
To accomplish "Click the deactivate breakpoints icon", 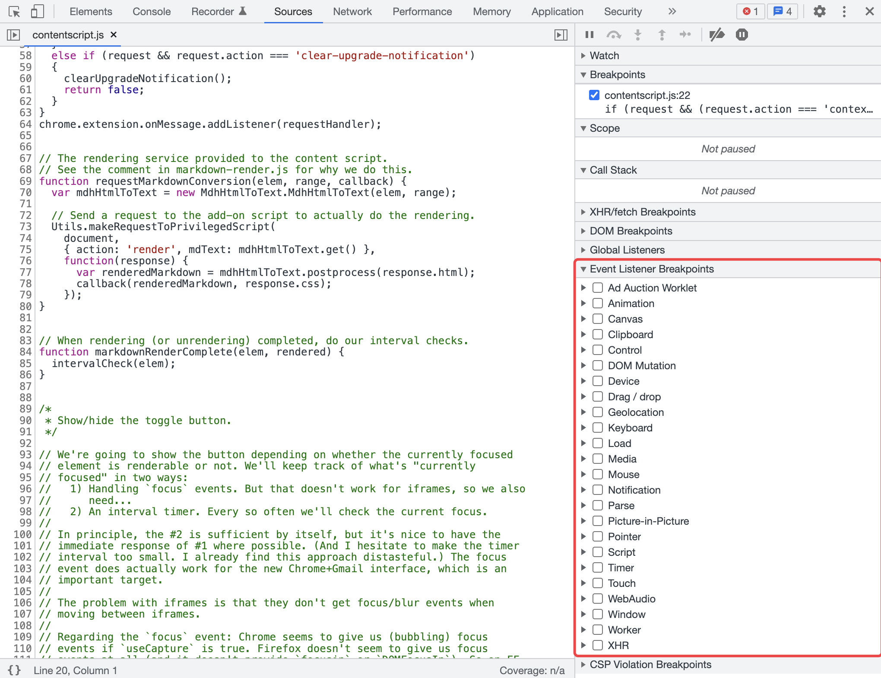I will pyautogui.click(x=717, y=35).
